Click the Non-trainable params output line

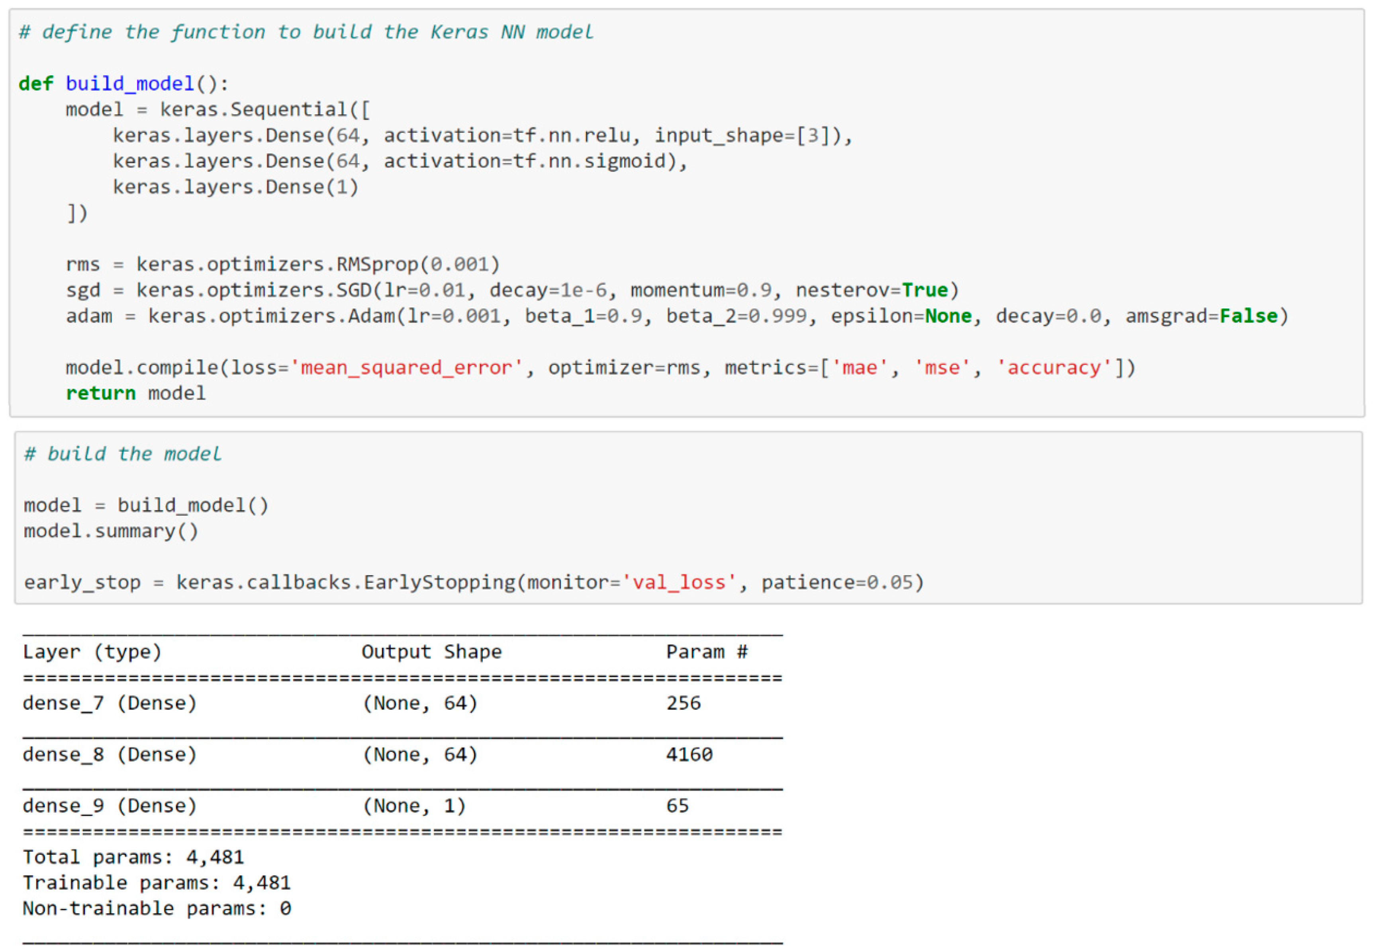[157, 909]
